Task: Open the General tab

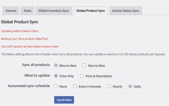Action: click(11, 11)
